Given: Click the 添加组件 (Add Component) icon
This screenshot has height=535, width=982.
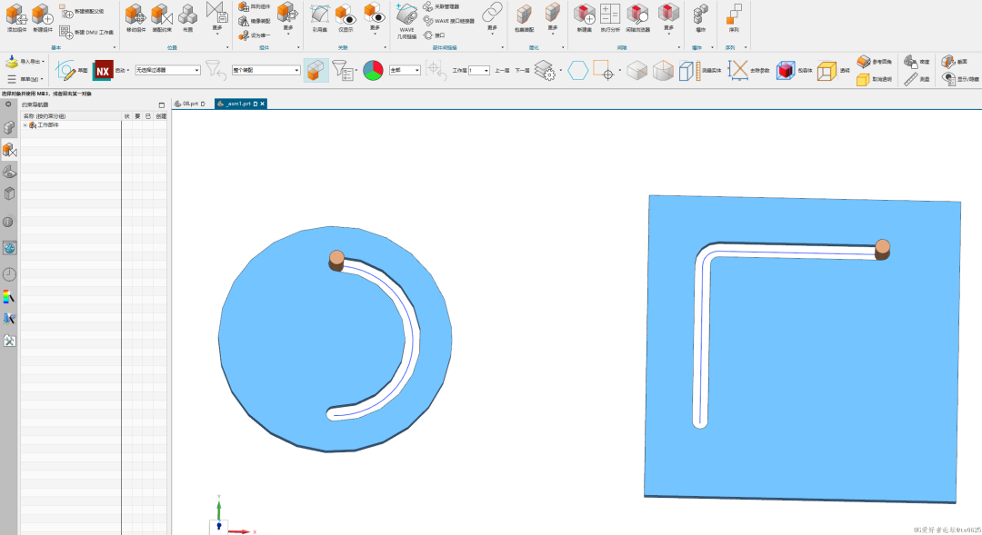Looking at the screenshot, I should tap(16, 15).
